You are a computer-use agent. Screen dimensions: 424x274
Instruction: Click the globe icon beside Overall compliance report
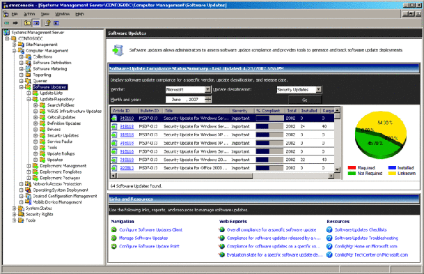click(221, 229)
